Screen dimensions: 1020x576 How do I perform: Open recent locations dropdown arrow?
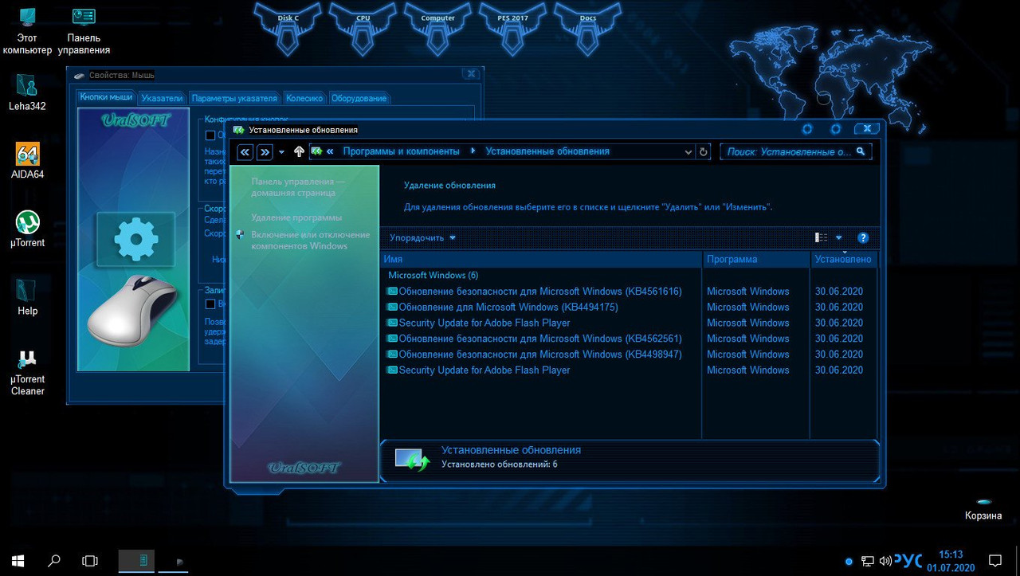point(281,151)
